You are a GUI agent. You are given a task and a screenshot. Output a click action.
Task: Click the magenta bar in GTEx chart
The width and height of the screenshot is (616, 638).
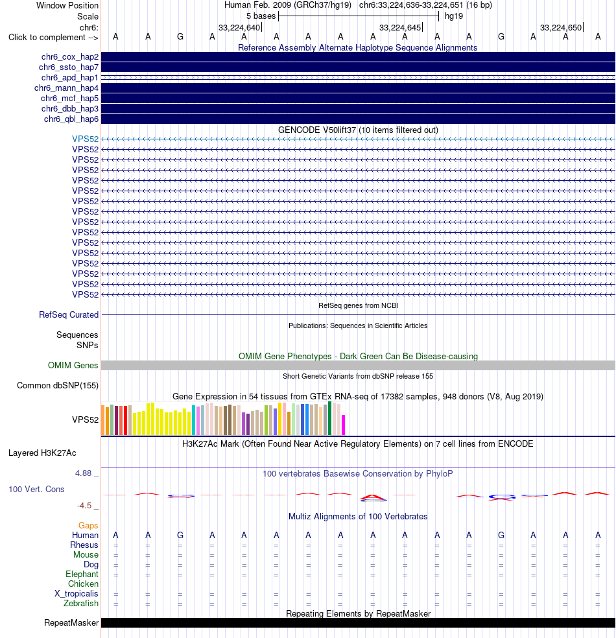tap(344, 425)
